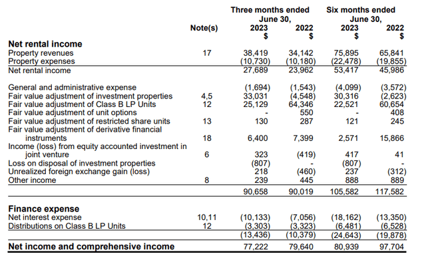The height and width of the screenshot is (256, 426).
Task: Click 'Unrealized foreign exchange gain (loss)' label
Action: coord(79,172)
